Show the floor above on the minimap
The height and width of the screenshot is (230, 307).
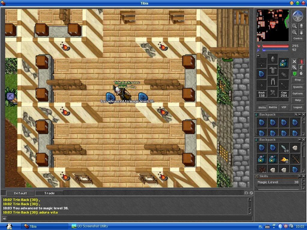[x=301, y=26]
